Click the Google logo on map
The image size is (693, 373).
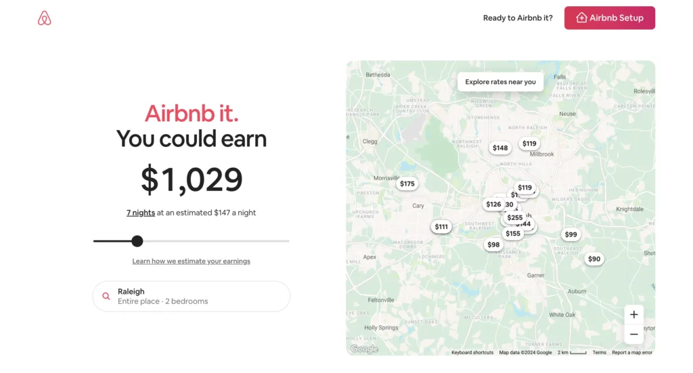point(364,349)
